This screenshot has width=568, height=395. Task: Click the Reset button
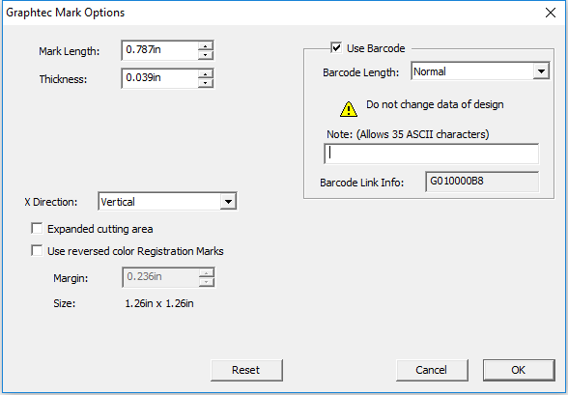pyautogui.click(x=246, y=370)
